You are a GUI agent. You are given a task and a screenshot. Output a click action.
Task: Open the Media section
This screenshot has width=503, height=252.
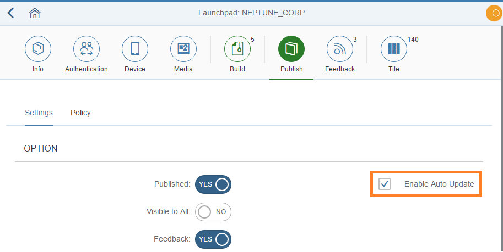tap(183, 49)
